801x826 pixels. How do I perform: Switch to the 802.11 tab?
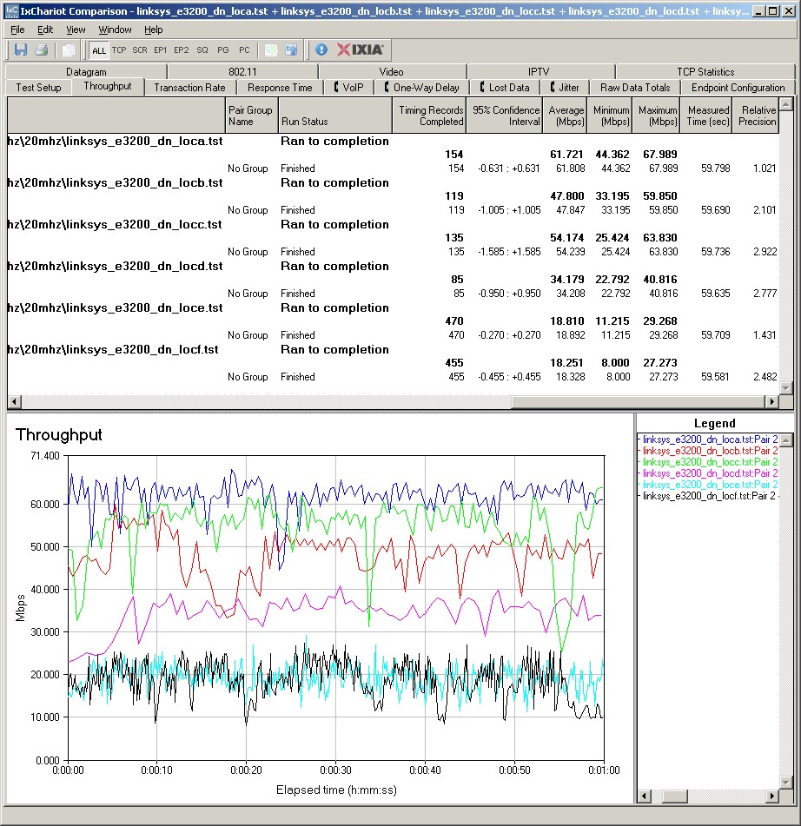tap(242, 71)
